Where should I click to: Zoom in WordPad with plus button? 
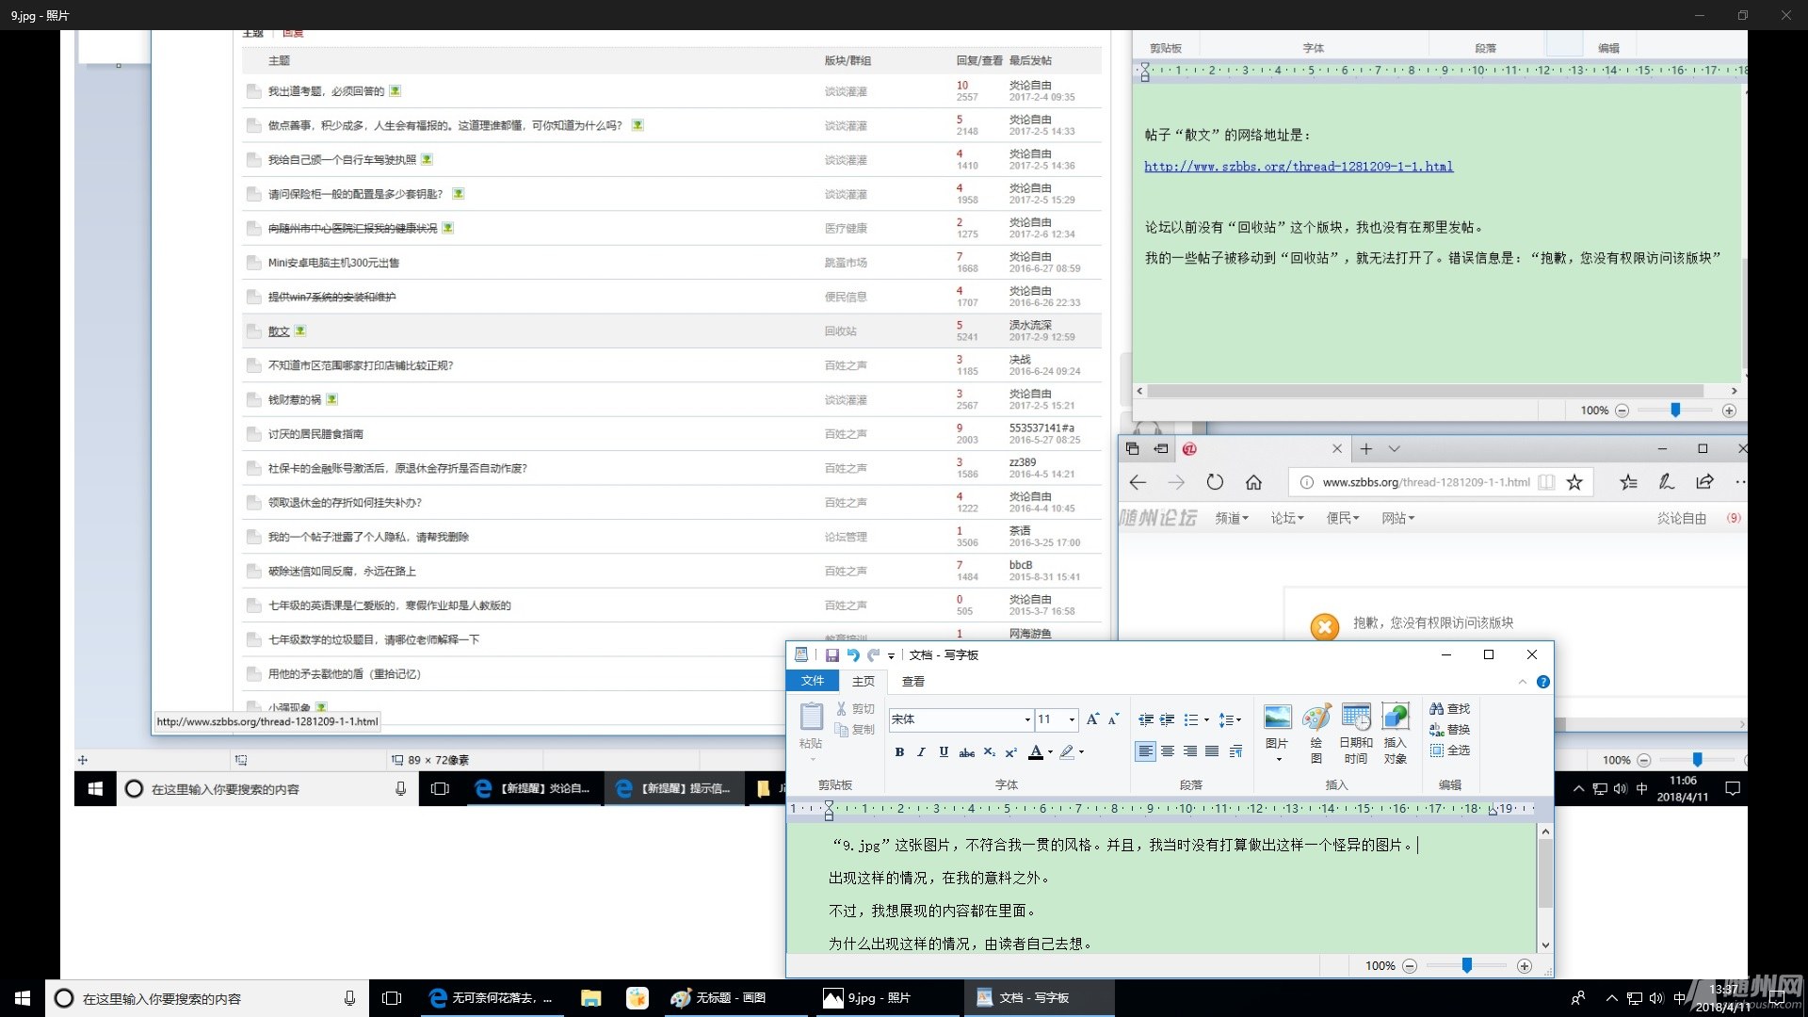click(x=1525, y=966)
